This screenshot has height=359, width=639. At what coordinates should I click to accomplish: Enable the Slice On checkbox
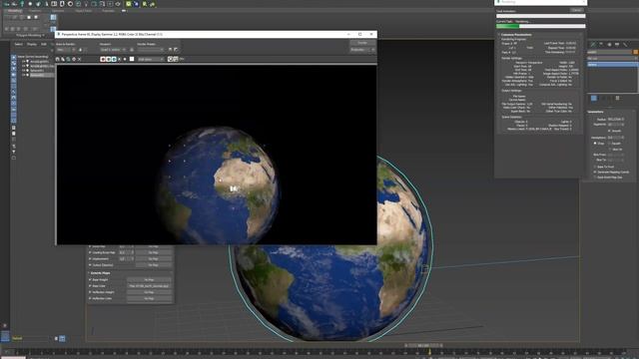pyautogui.click(x=610, y=150)
